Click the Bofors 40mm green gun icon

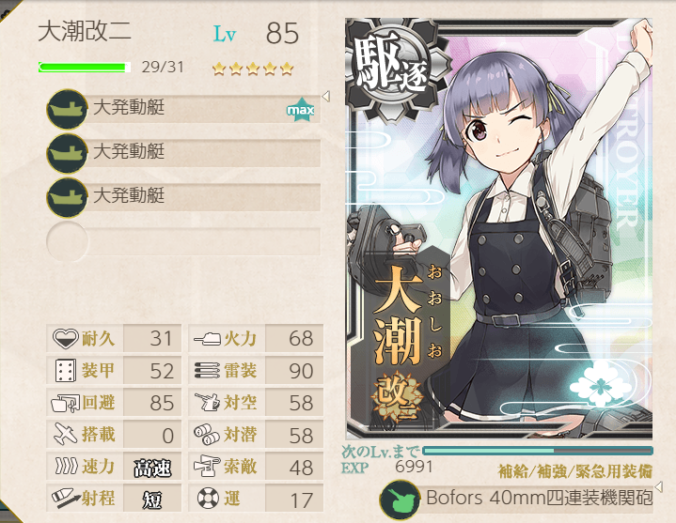401,500
